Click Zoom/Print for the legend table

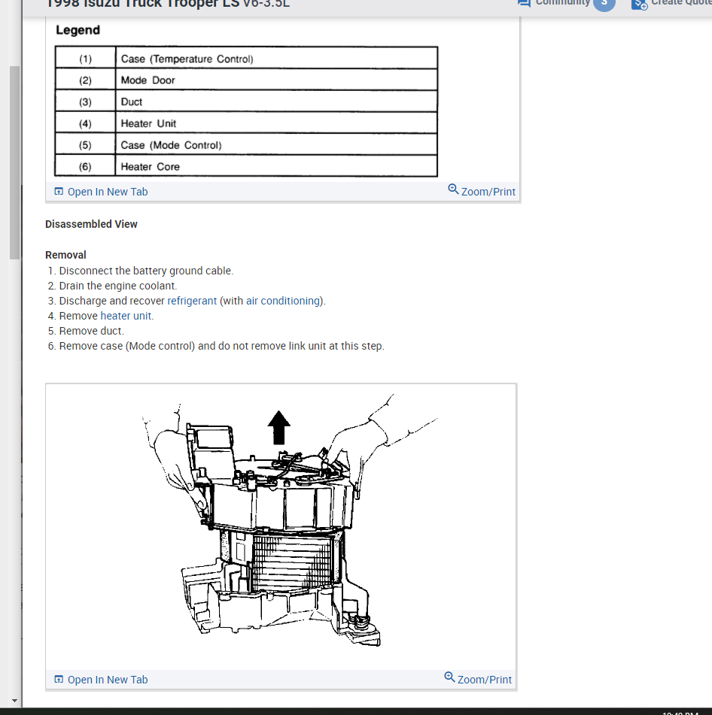[488, 192]
